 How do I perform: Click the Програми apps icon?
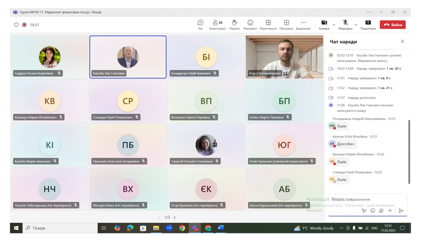pos(286,24)
